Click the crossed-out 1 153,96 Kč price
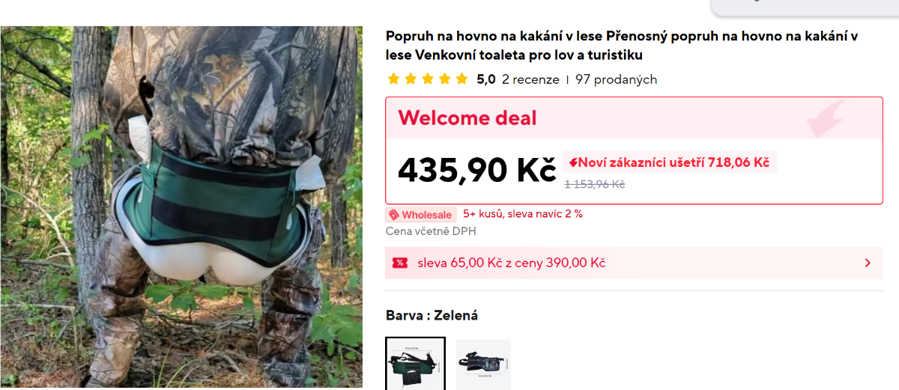 [x=595, y=184]
